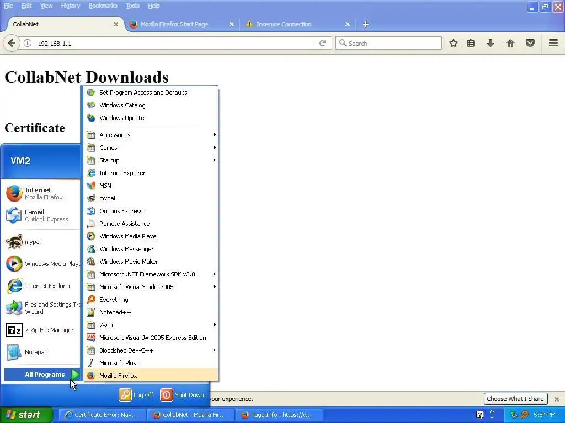Open the Firefox hamburger menu

pyautogui.click(x=553, y=43)
